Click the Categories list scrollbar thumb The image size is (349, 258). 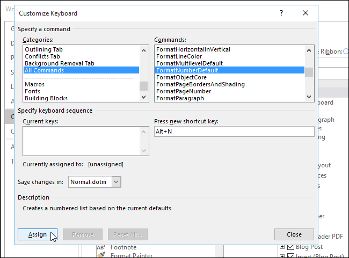click(x=144, y=86)
